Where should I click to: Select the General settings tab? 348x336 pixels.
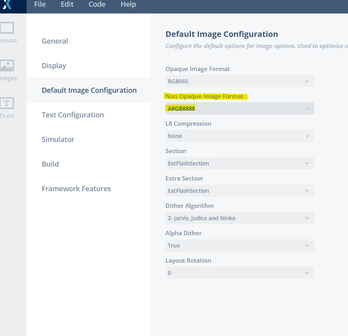88,41
